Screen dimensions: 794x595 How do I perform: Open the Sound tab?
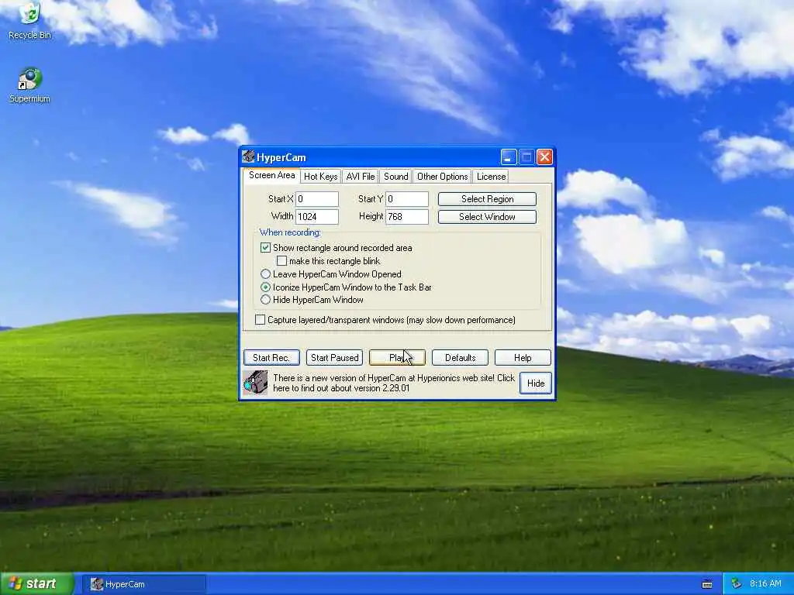(395, 177)
